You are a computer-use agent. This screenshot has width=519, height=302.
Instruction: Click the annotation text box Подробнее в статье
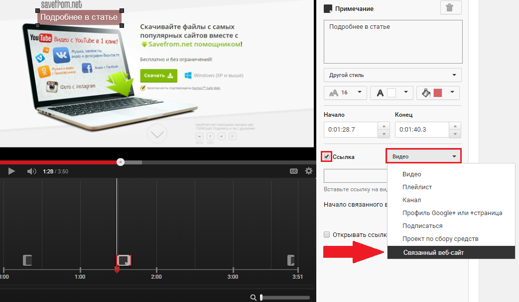[393, 42]
